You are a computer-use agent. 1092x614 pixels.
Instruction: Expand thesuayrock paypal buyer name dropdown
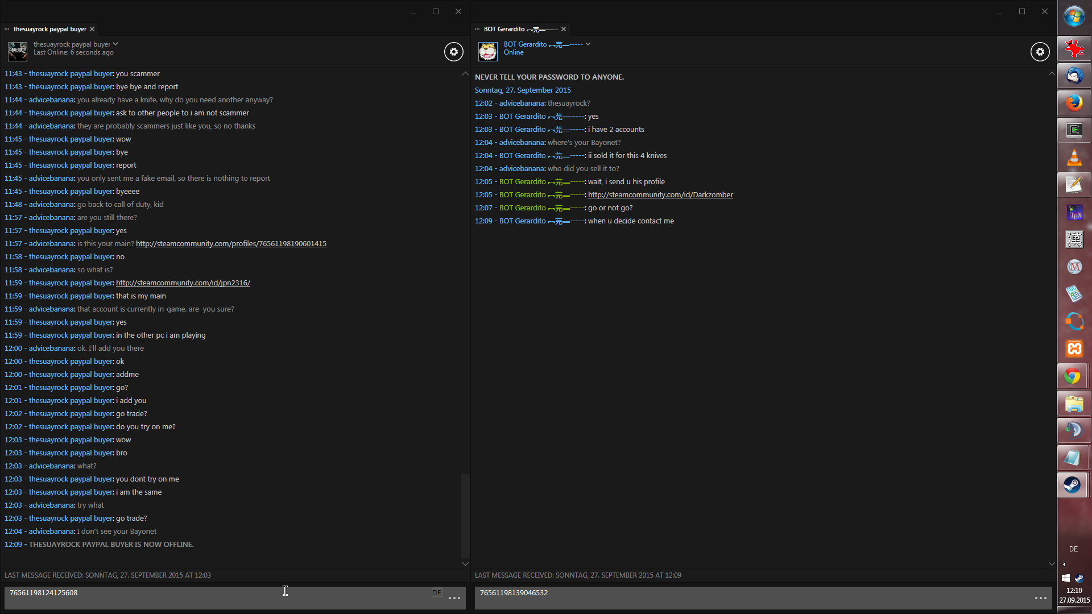coord(115,44)
